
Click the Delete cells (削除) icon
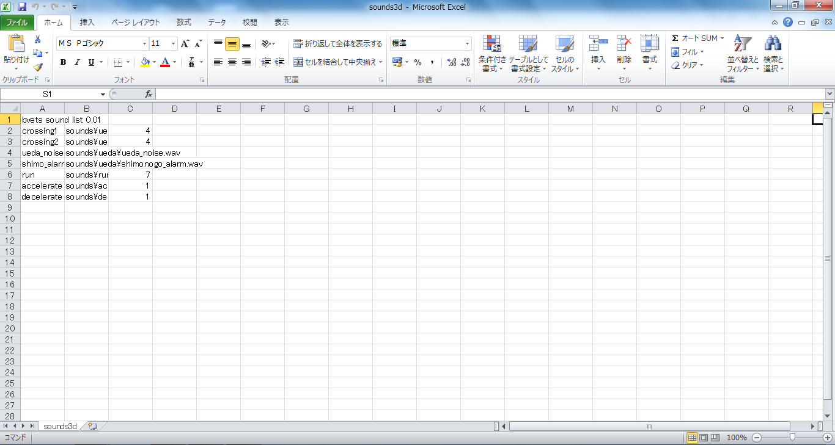click(623, 44)
